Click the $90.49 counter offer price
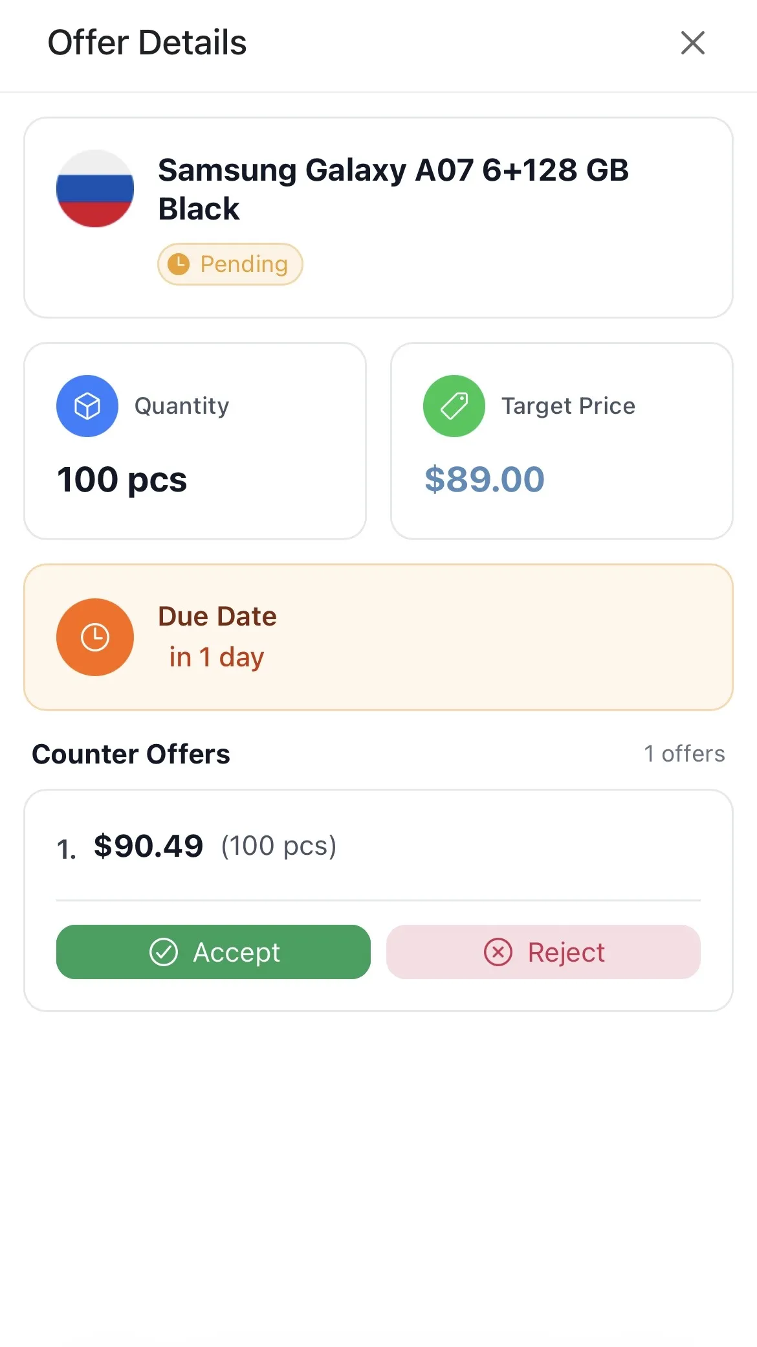 pos(149,846)
